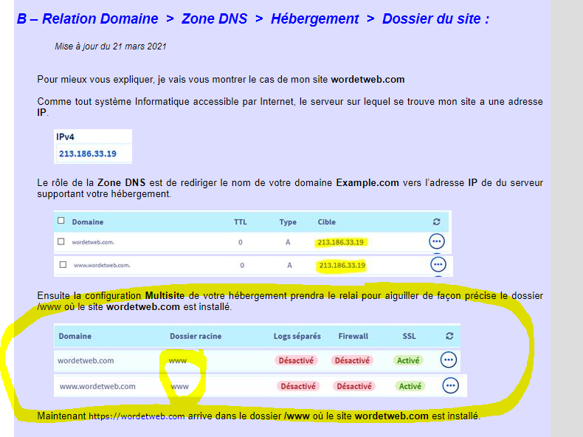The image size is (583, 437).
Task: Click the Désactivé Logs séparés badge for wordetweb.com
Action: tap(295, 361)
